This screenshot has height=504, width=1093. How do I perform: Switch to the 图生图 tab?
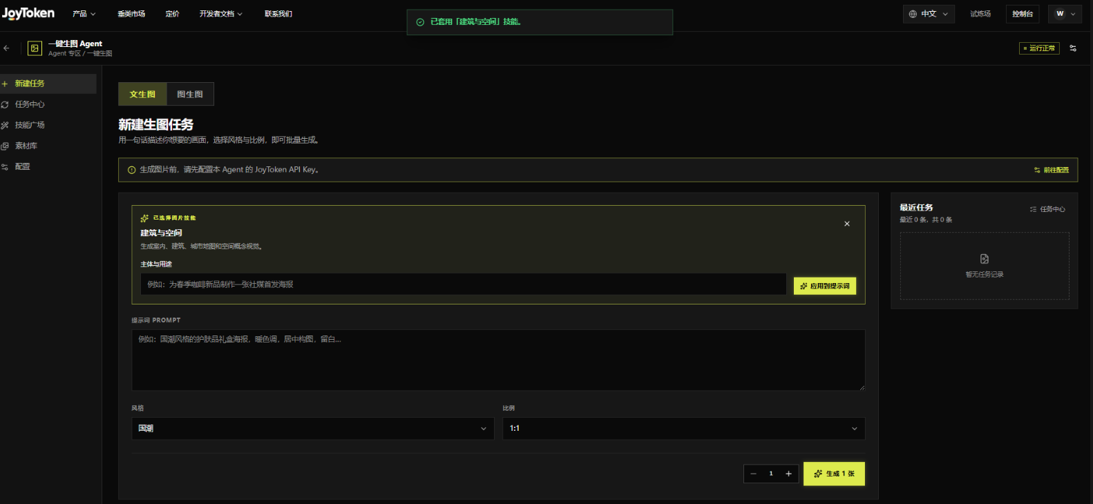point(190,94)
